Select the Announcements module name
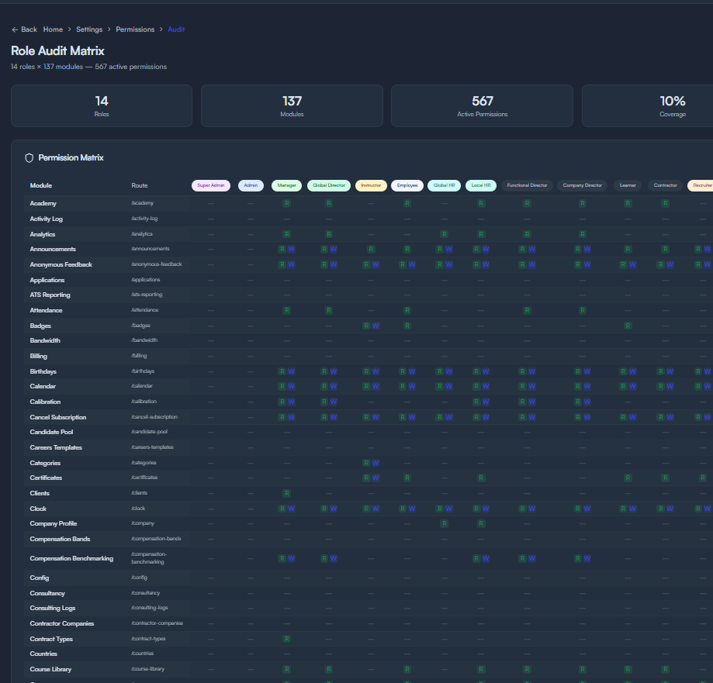Viewport: 713px width, 683px height. pos(53,249)
